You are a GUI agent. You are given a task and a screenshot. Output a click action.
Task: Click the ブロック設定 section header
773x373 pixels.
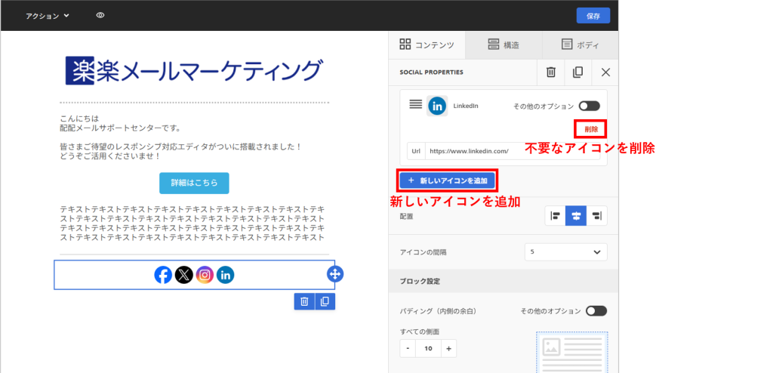(504, 281)
